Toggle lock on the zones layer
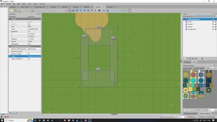The width and height of the screenshot is (217, 122). tap(216, 22)
